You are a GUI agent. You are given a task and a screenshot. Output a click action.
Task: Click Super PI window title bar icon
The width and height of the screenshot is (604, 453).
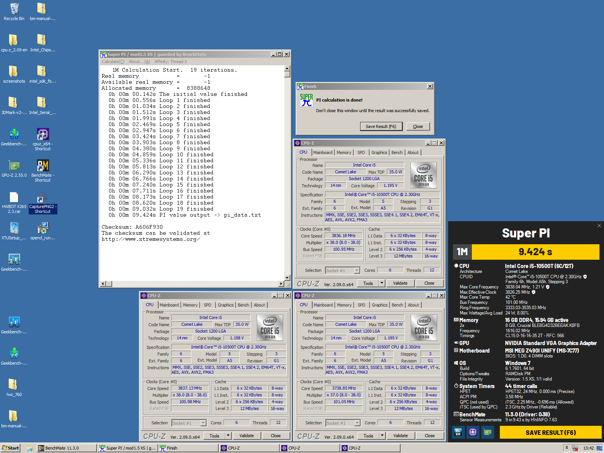click(x=103, y=54)
